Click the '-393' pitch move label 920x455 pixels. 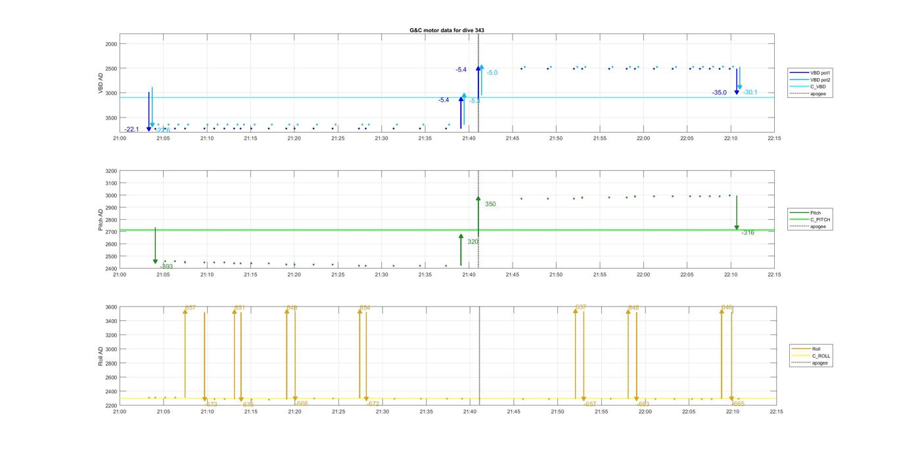(167, 267)
